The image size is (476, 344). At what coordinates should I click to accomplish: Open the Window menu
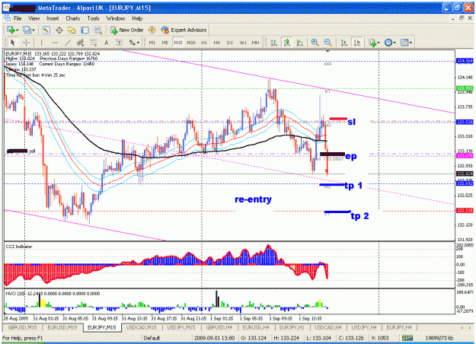[115, 18]
